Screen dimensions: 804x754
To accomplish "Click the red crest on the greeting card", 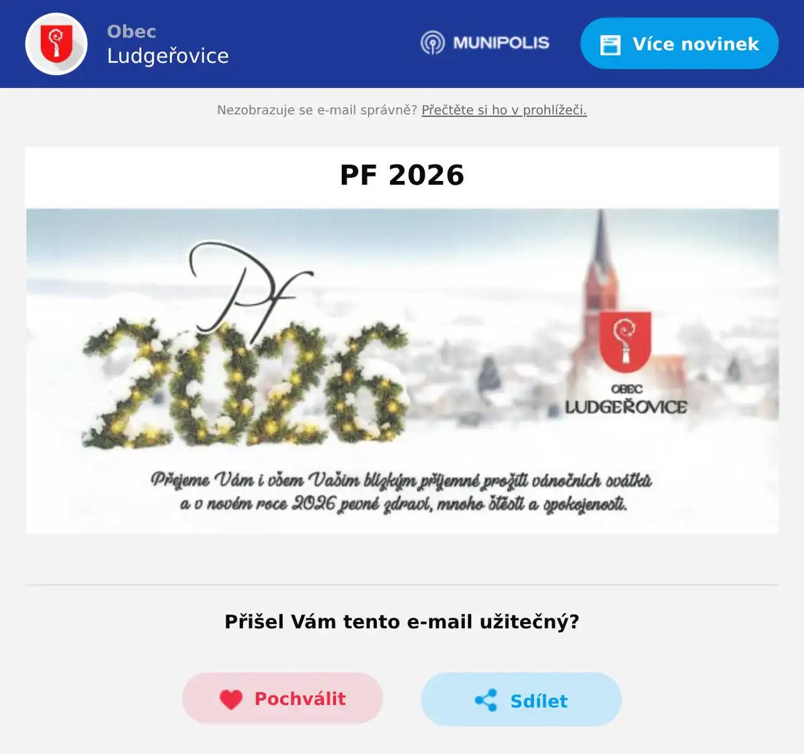I will 624,342.
